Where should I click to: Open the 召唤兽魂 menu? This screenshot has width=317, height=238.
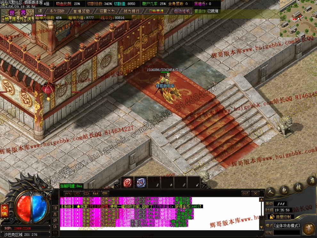(x=156, y=11)
